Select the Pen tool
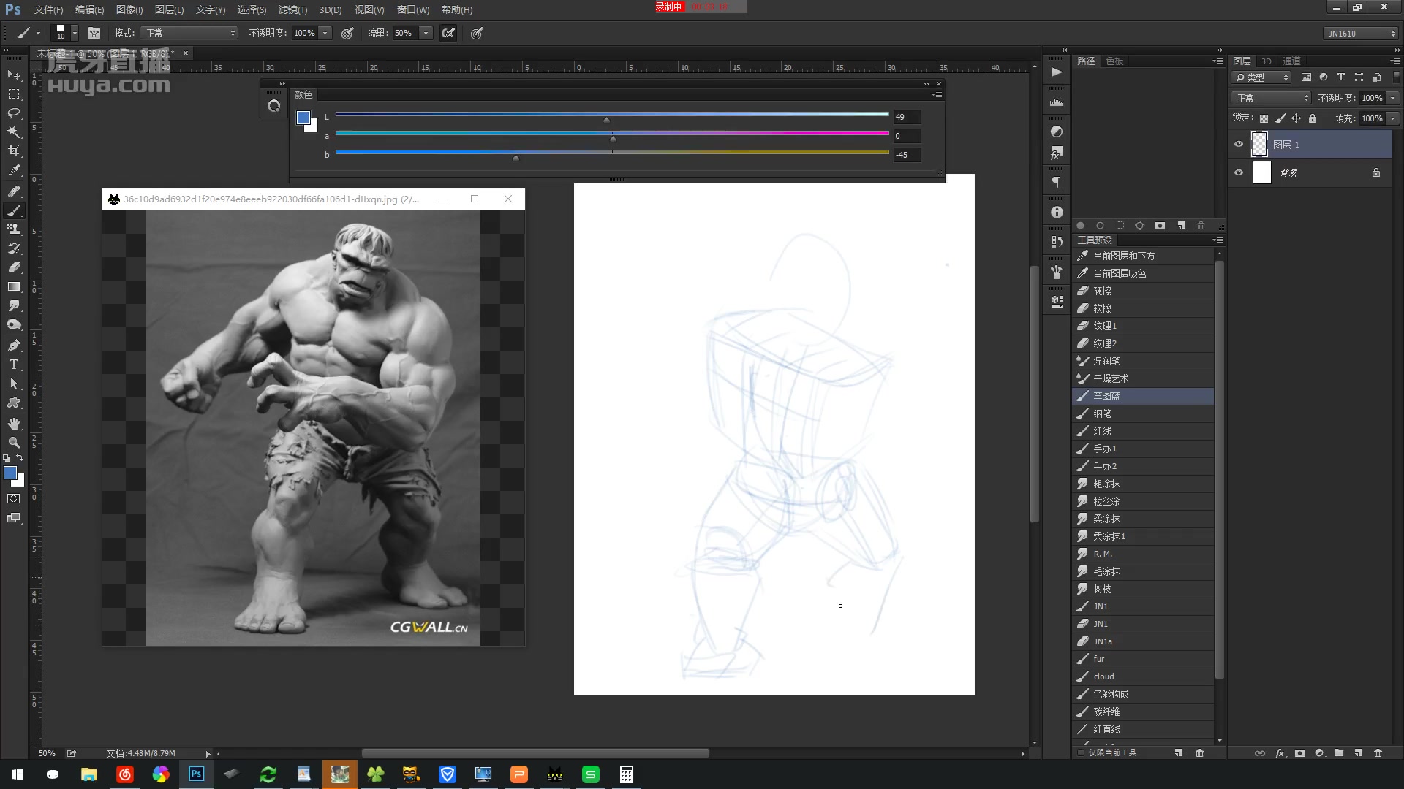 14,346
